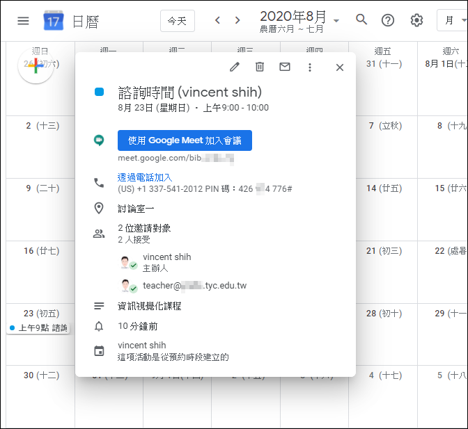Click description text 資訊視覺化課程

(149, 306)
